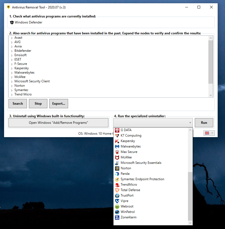
Task: Run the specialized uninstaller
Action: pyautogui.click(x=204, y=123)
